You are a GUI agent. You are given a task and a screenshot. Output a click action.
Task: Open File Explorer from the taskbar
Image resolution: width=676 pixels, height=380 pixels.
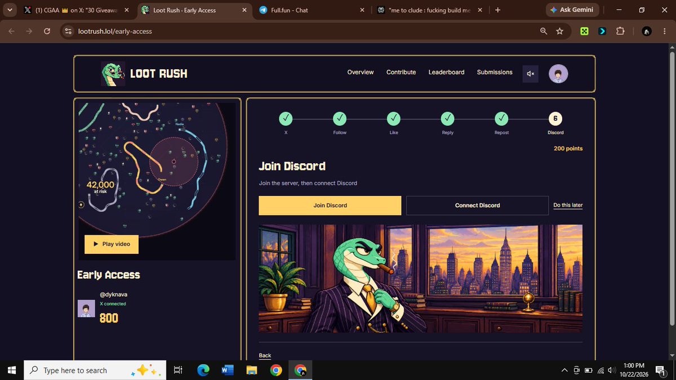pos(251,370)
